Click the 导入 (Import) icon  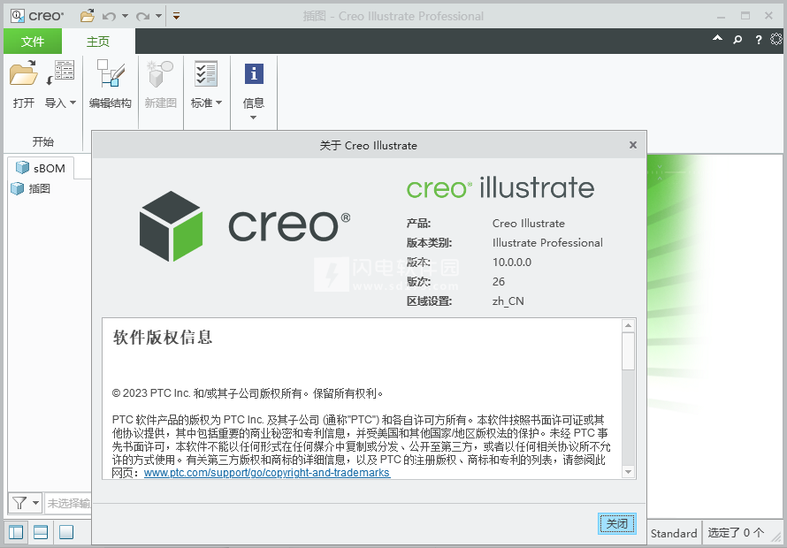click(60, 73)
